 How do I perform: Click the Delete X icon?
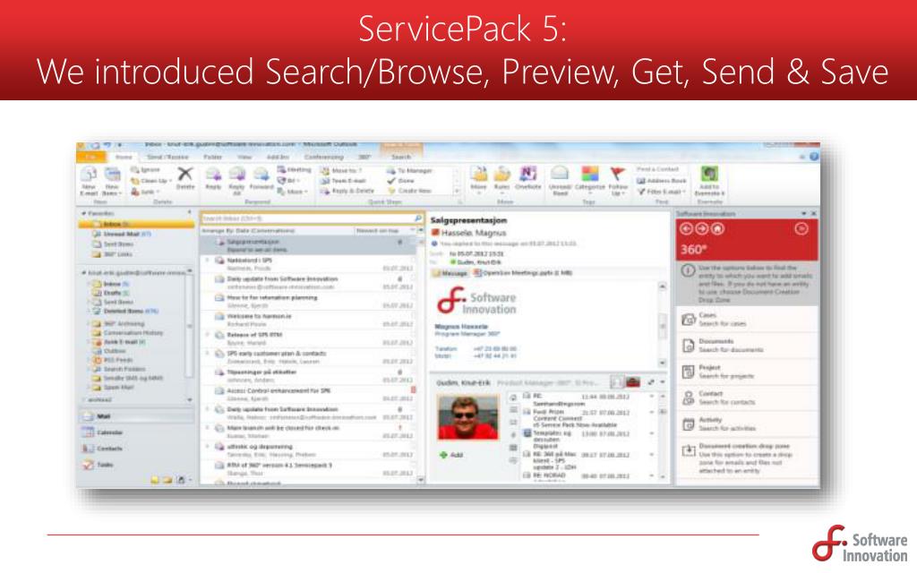click(184, 174)
